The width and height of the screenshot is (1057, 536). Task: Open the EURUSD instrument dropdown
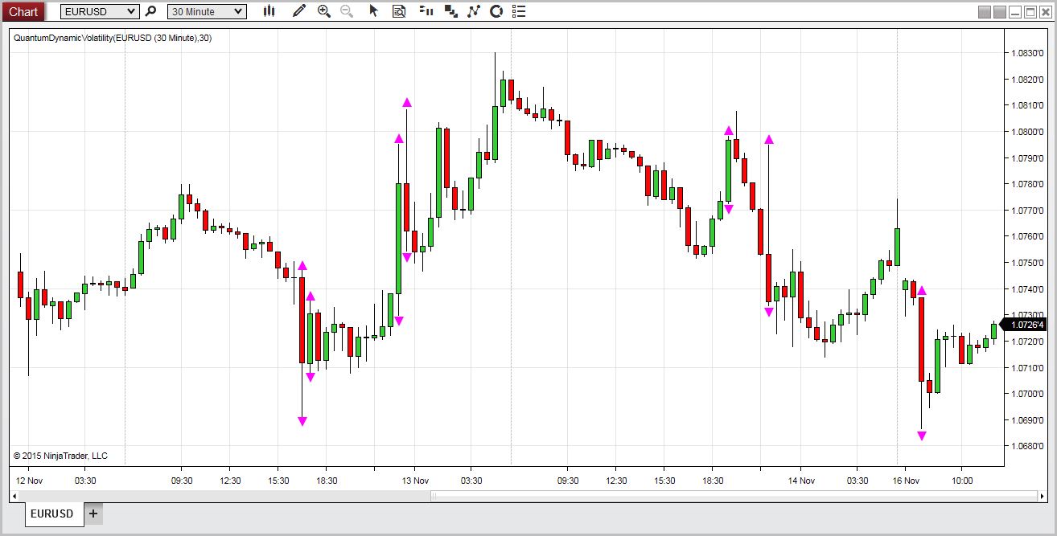coord(100,11)
